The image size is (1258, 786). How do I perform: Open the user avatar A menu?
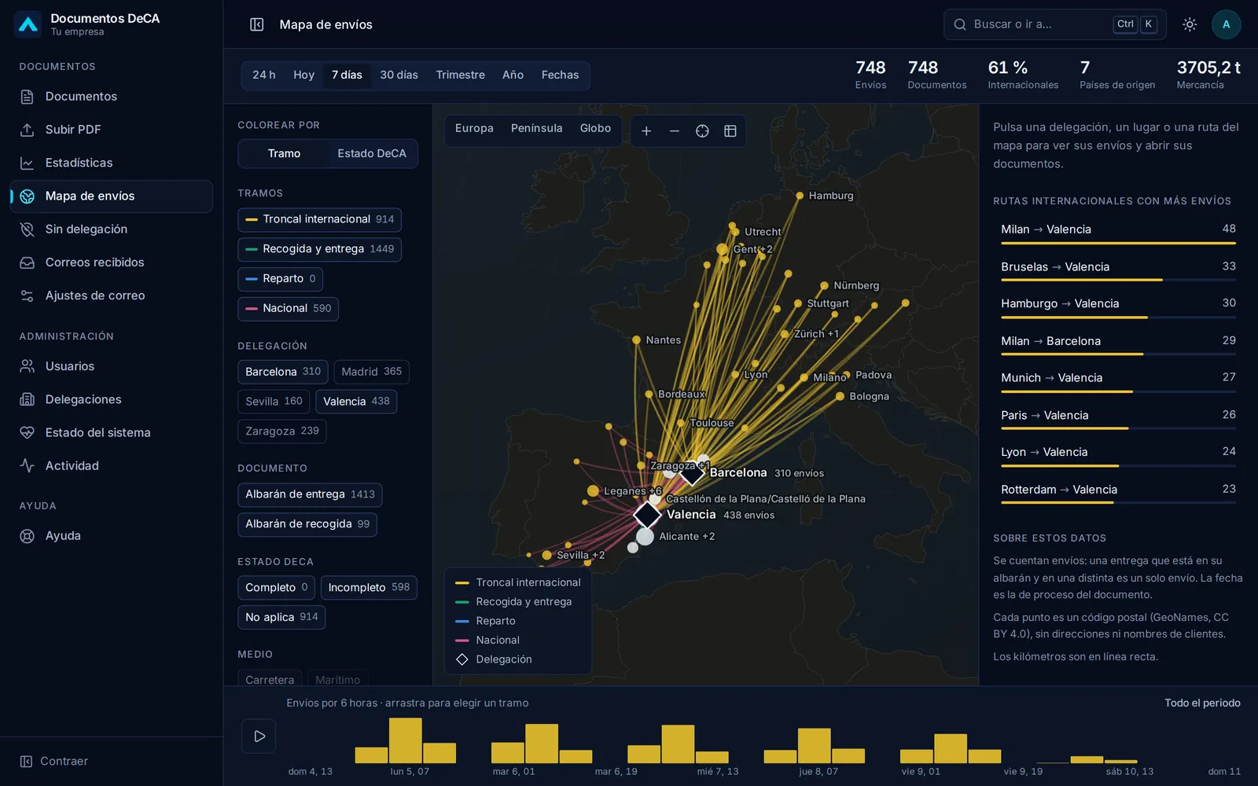(x=1226, y=24)
